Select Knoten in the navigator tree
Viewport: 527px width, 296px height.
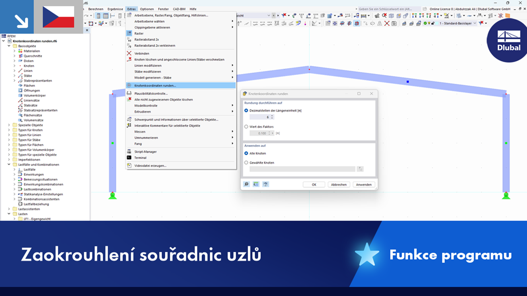point(29,66)
